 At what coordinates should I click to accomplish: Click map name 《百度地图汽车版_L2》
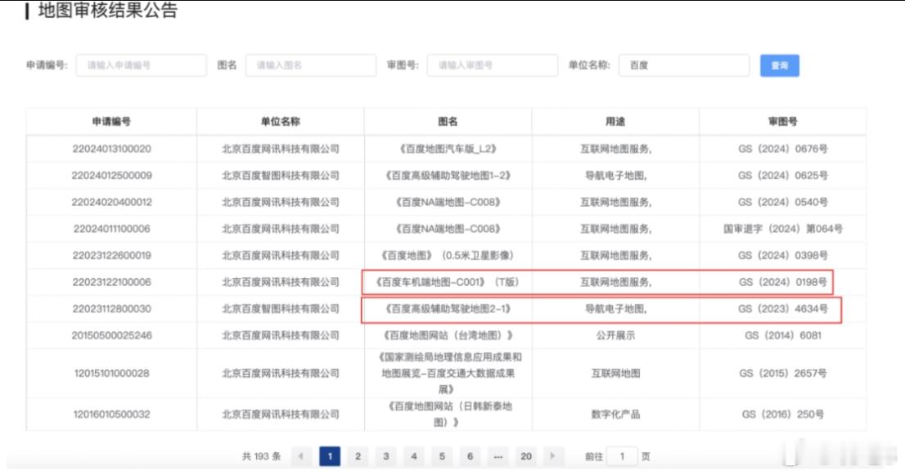click(x=448, y=149)
